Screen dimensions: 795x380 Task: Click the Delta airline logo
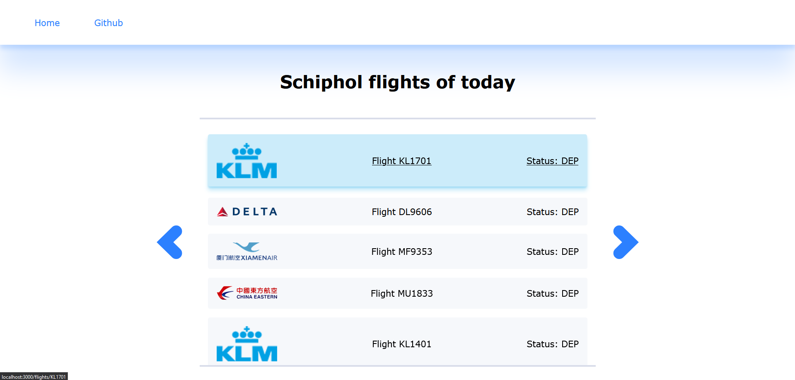click(246, 212)
